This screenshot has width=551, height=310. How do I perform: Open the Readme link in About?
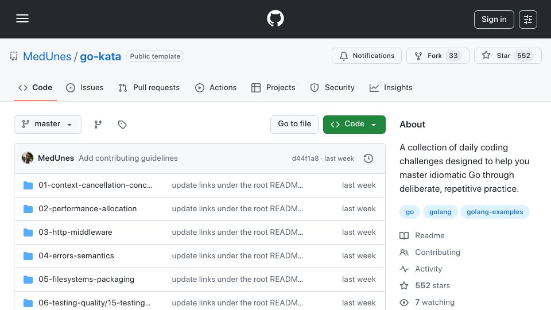coord(430,235)
